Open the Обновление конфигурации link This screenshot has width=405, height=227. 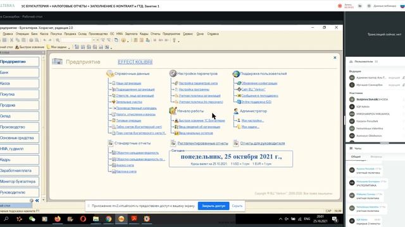[259, 83]
